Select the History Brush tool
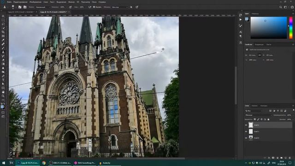295x166 pixels. point(3,56)
